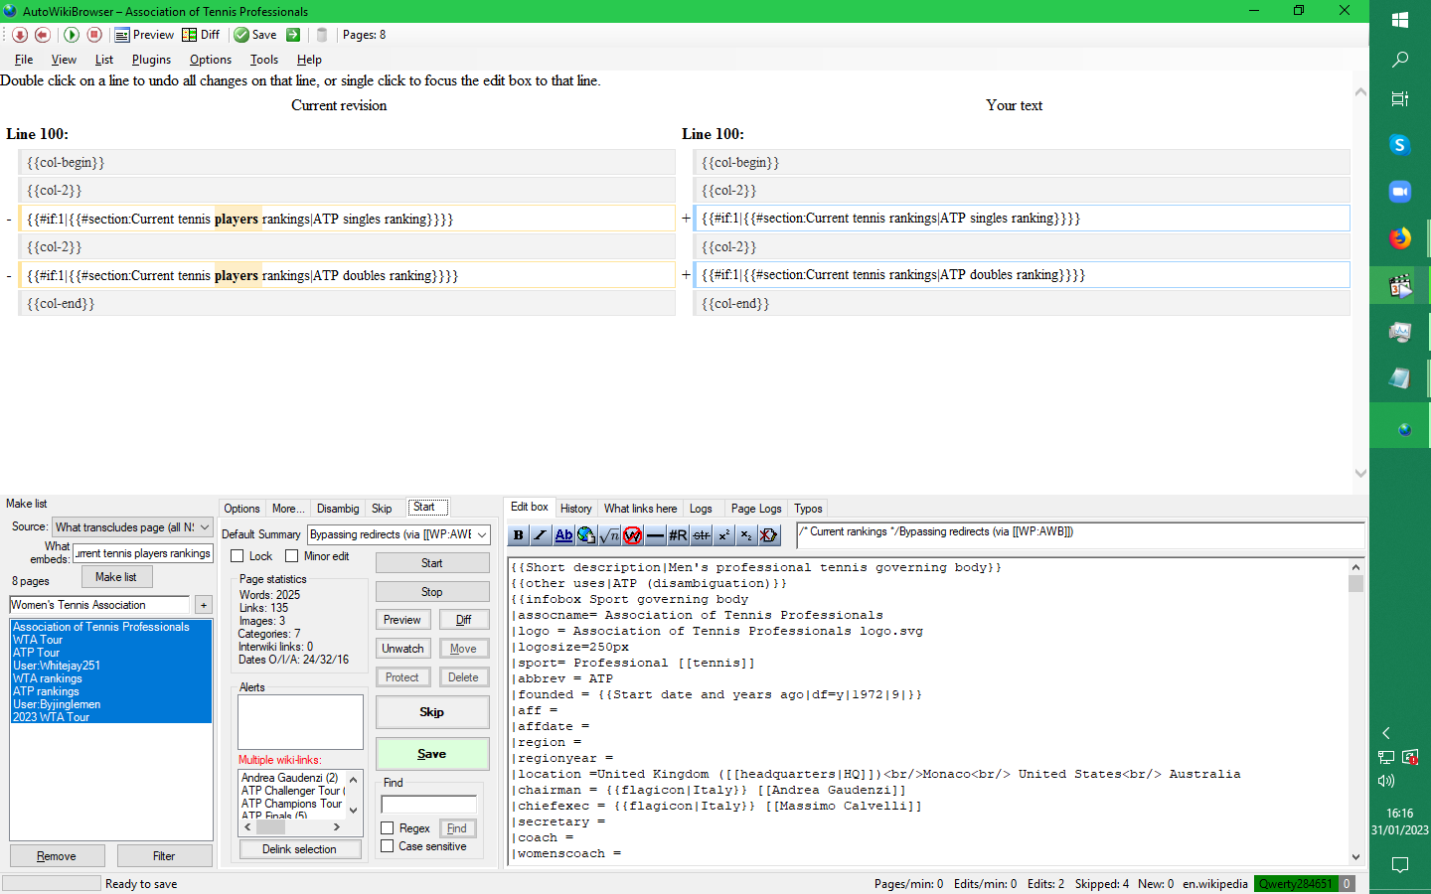This screenshot has height=894, width=1431.
Task: Enable the Case sensitive checkbox
Action: tap(388, 846)
